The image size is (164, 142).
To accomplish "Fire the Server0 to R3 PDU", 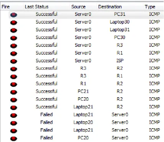I will click(14, 46).
